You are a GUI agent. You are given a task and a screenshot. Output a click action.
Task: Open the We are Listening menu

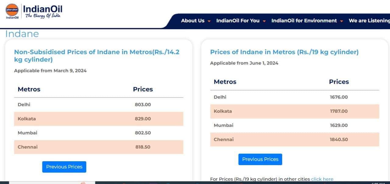pos(369,21)
